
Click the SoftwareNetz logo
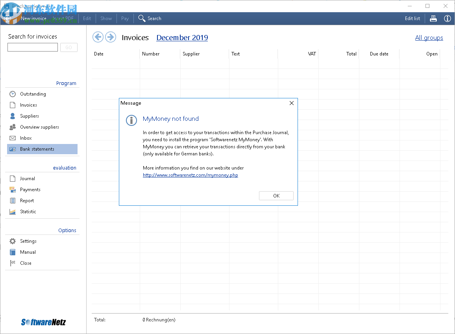click(x=44, y=322)
